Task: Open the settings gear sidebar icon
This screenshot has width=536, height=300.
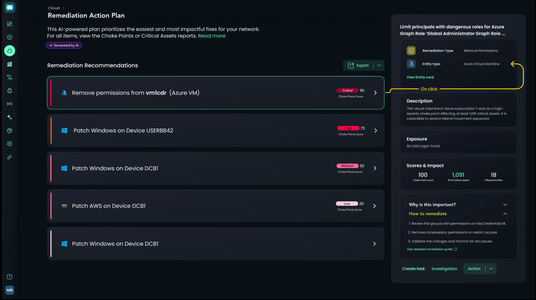Action: 9,144
